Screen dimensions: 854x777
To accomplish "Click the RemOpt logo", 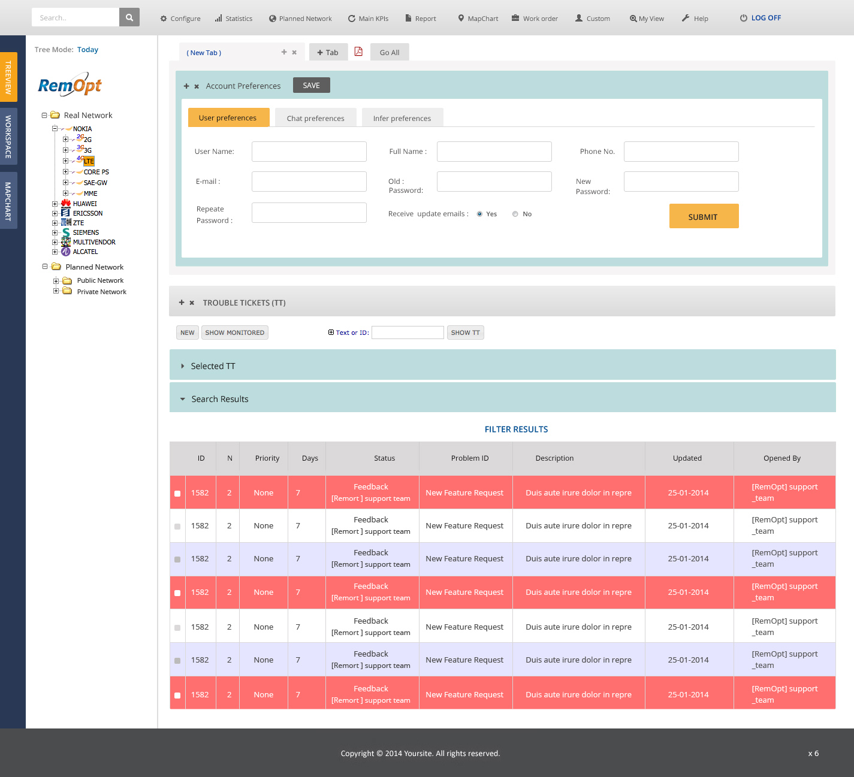I will tap(70, 84).
